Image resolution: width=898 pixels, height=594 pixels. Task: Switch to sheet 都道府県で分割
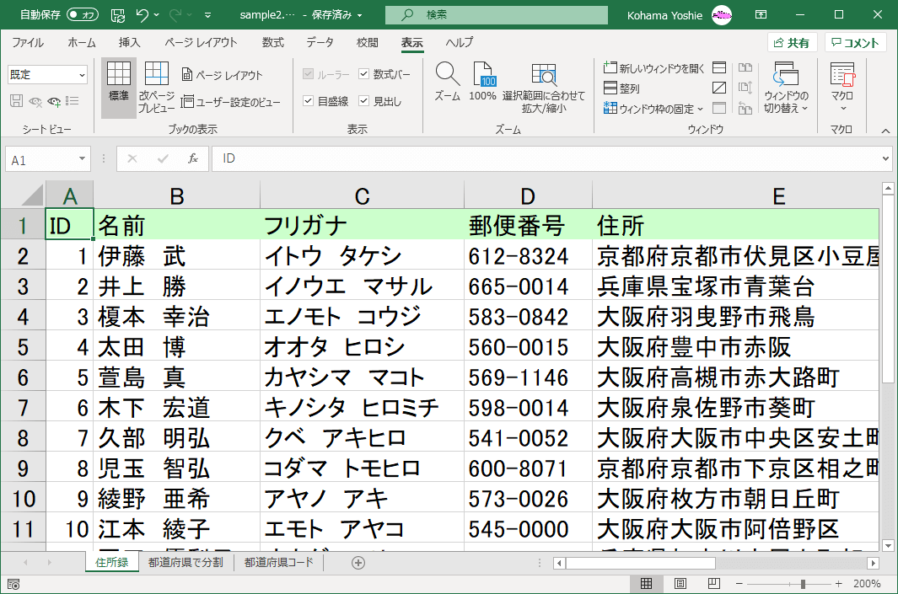pyautogui.click(x=186, y=563)
